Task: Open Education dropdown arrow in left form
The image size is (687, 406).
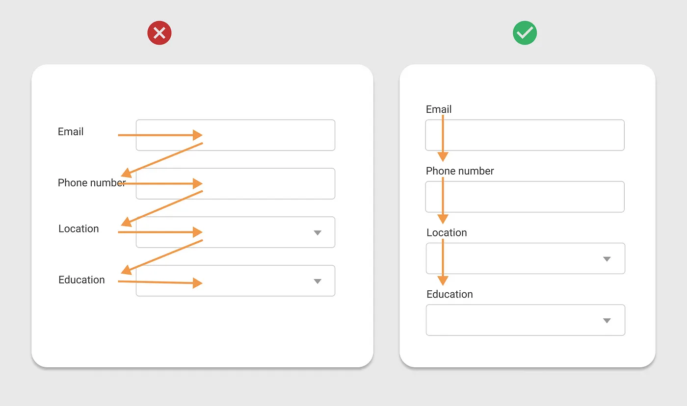Action: [x=317, y=281]
